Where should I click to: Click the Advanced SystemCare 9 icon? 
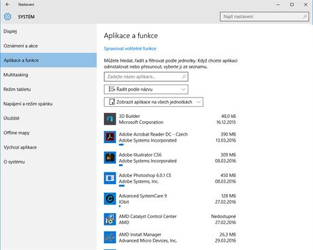[x=110, y=199]
